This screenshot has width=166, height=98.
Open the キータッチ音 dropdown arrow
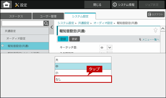(110, 47)
